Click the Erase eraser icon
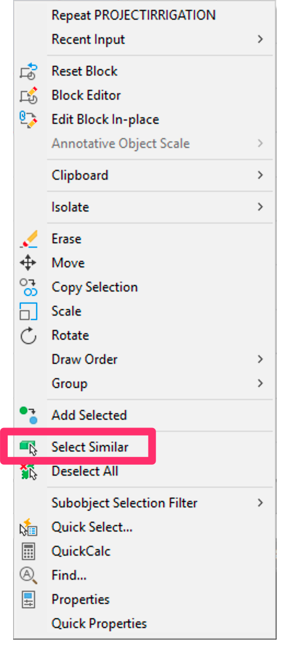The width and height of the screenshot is (299, 662). [28, 239]
